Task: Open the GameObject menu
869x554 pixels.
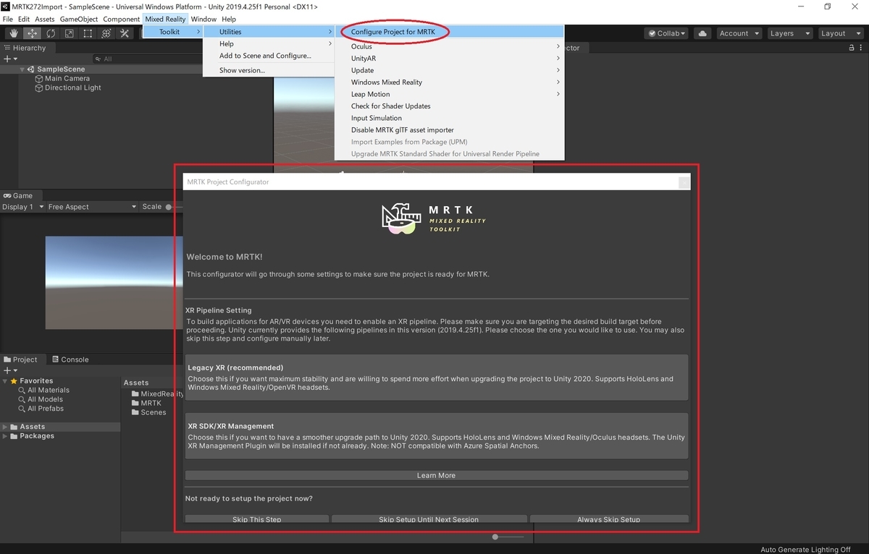Action: pyautogui.click(x=78, y=19)
